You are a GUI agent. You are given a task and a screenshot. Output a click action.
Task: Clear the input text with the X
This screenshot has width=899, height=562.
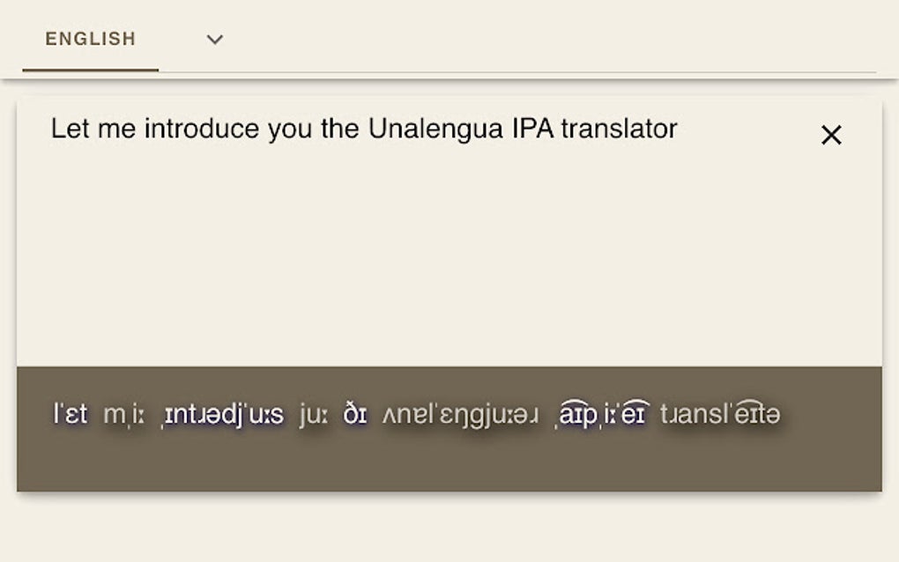(x=831, y=135)
